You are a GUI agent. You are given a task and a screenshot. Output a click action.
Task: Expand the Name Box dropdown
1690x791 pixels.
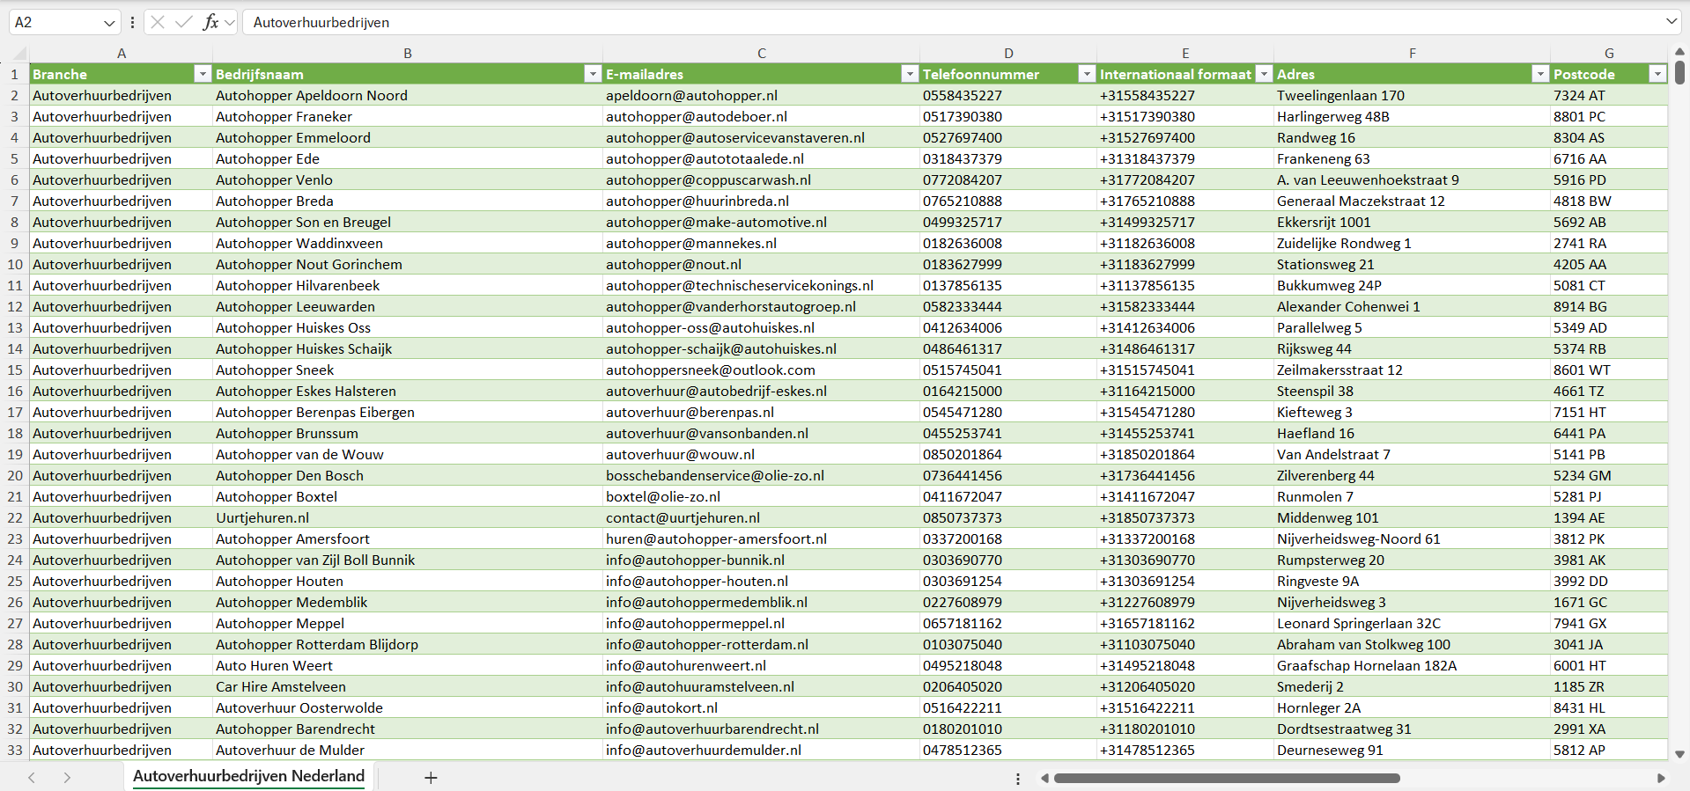coord(109,22)
